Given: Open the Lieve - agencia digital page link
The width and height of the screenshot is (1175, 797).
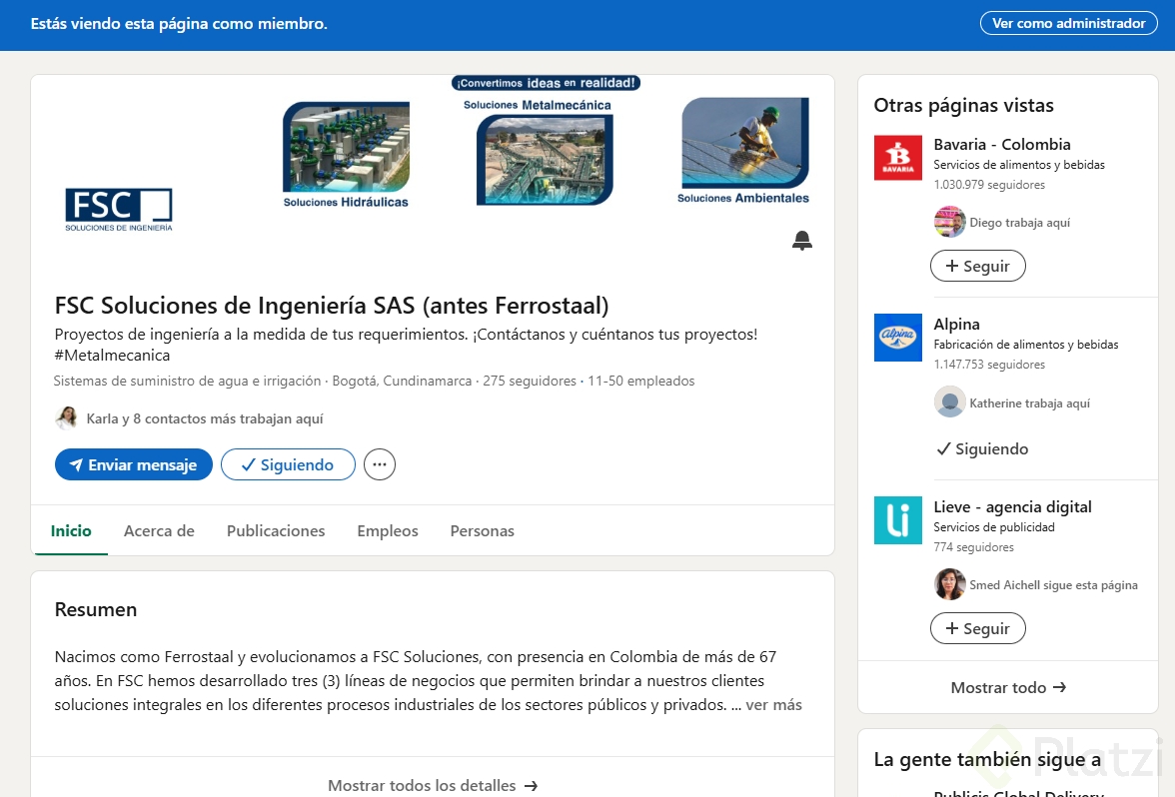Looking at the screenshot, I should tap(1012, 506).
